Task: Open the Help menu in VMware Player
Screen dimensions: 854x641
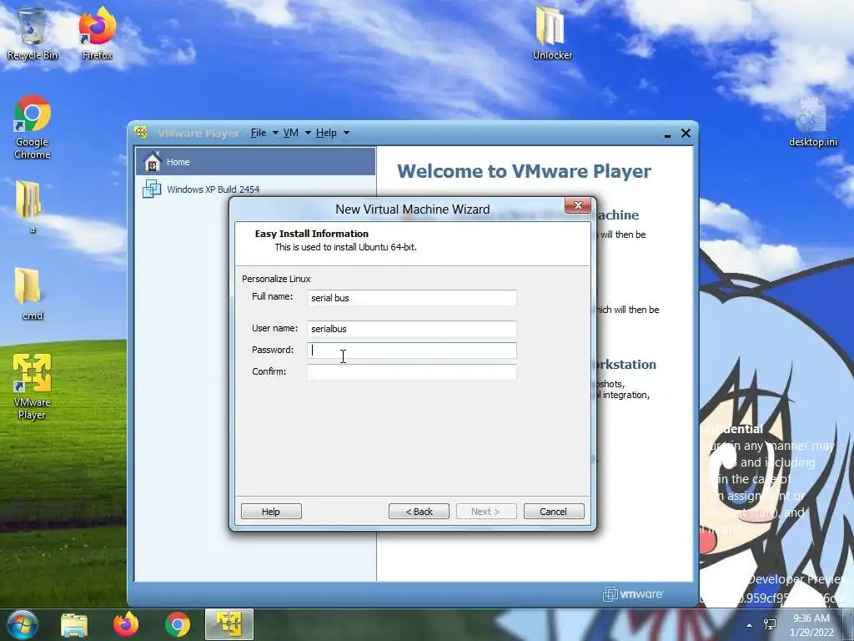Action: [326, 133]
